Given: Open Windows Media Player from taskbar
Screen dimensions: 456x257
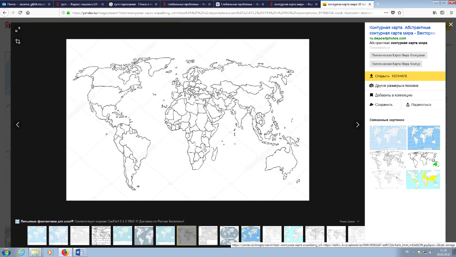Looking at the screenshot, I should click(50, 252).
